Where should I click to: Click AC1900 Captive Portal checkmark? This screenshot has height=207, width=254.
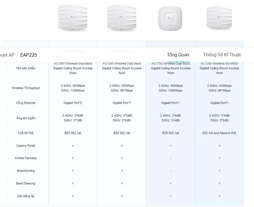(73, 145)
